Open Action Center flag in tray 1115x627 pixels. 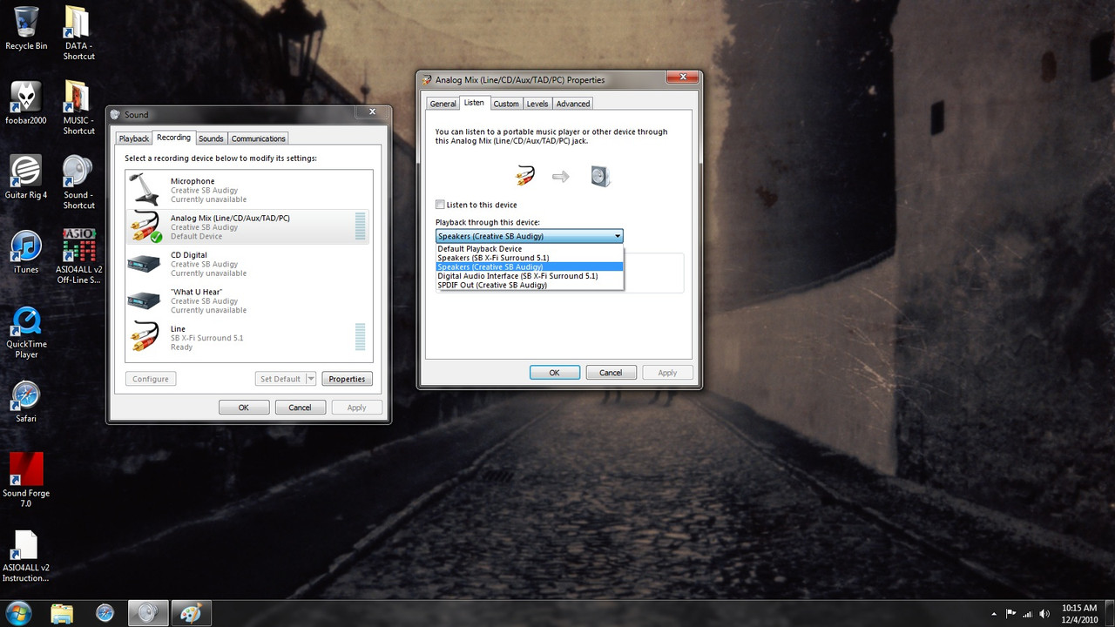[x=1011, y=613]
